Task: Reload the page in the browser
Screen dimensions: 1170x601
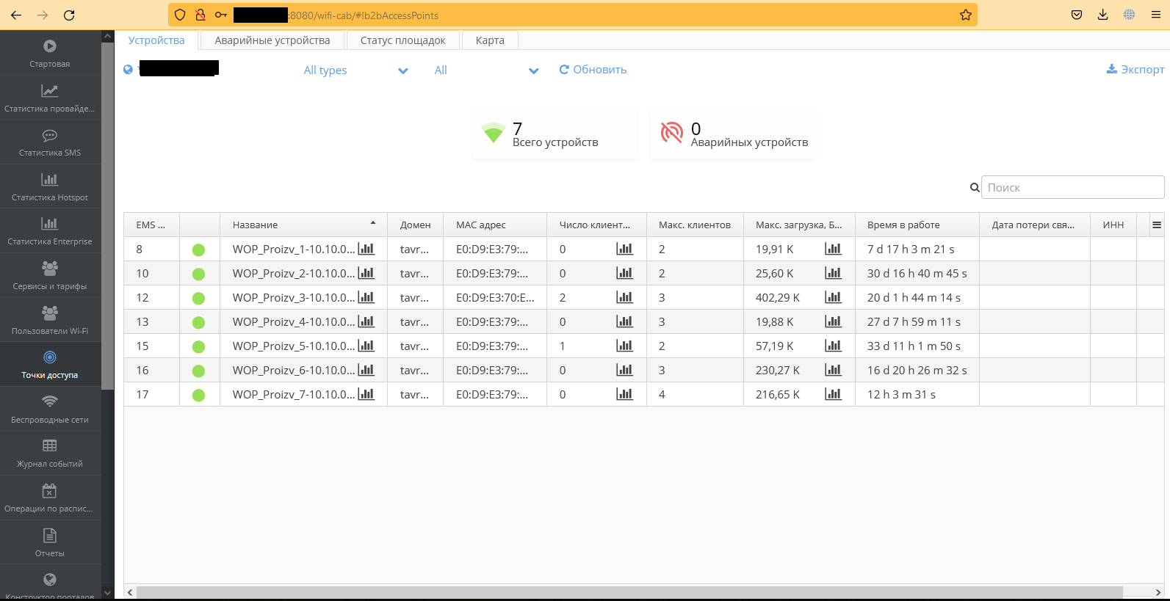Action: tap(69, 15)
